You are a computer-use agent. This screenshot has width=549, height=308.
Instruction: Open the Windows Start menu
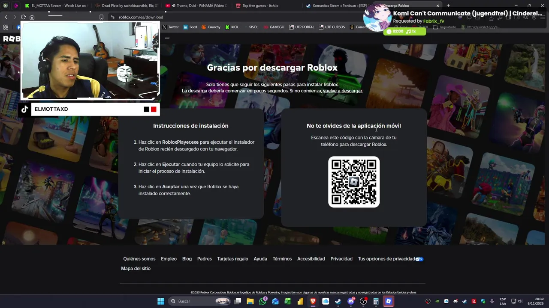pos(161,301)
